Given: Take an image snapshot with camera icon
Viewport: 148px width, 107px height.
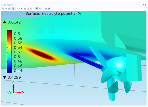Looking at the screenshot, I should point(46,9).
